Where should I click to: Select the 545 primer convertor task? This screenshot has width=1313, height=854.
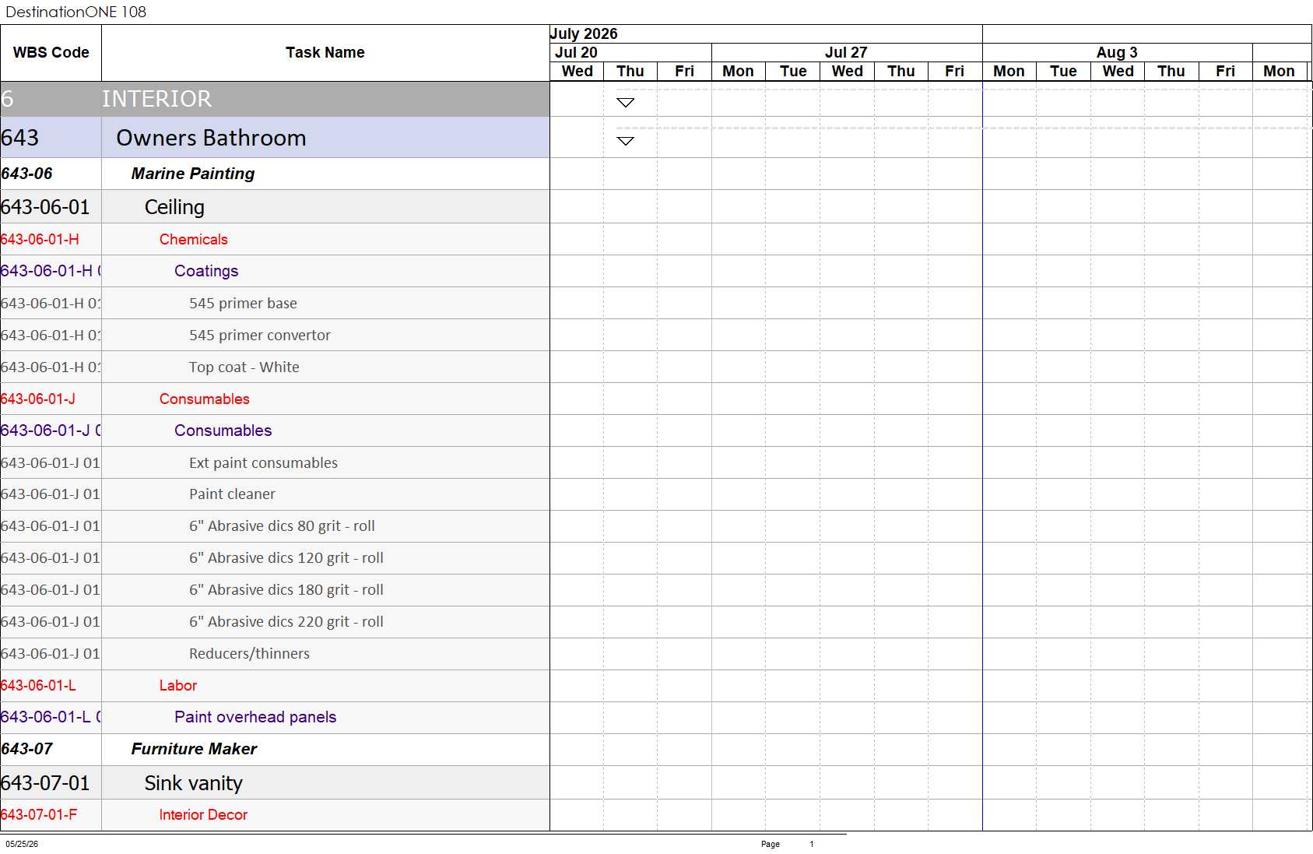click(x=275, y=335)
